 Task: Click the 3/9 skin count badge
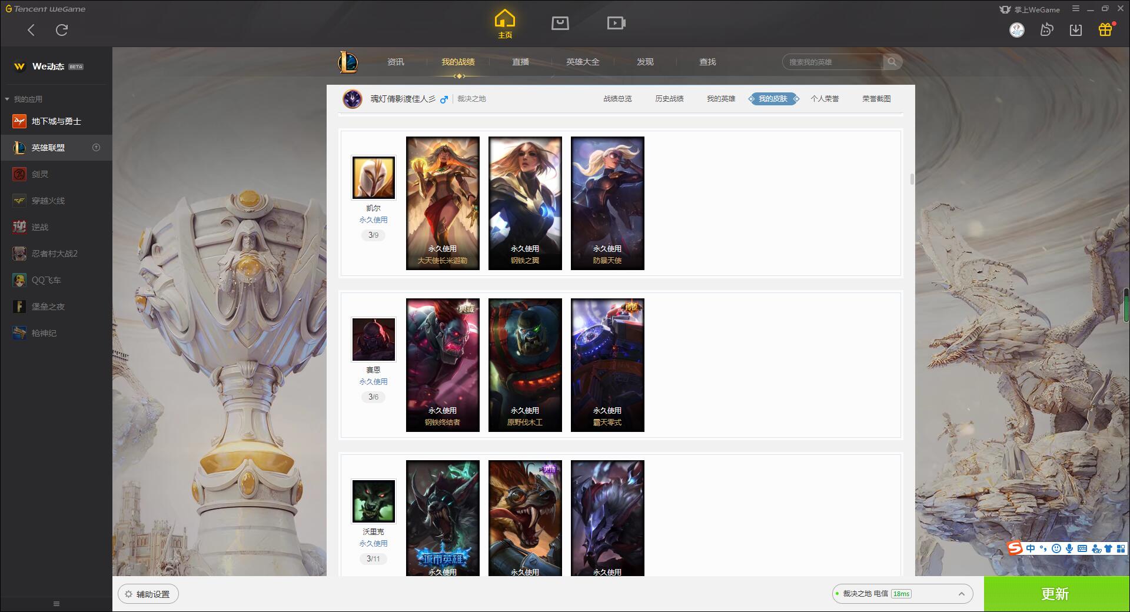pyautogui.click(x=373, y=235)
